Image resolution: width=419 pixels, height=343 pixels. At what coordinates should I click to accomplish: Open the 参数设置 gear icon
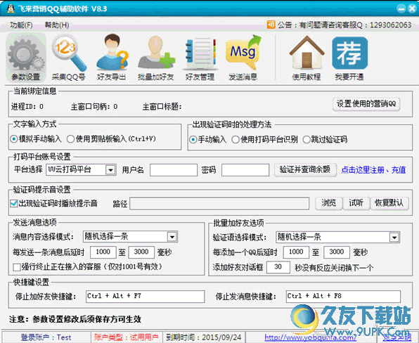coord(26,58)
